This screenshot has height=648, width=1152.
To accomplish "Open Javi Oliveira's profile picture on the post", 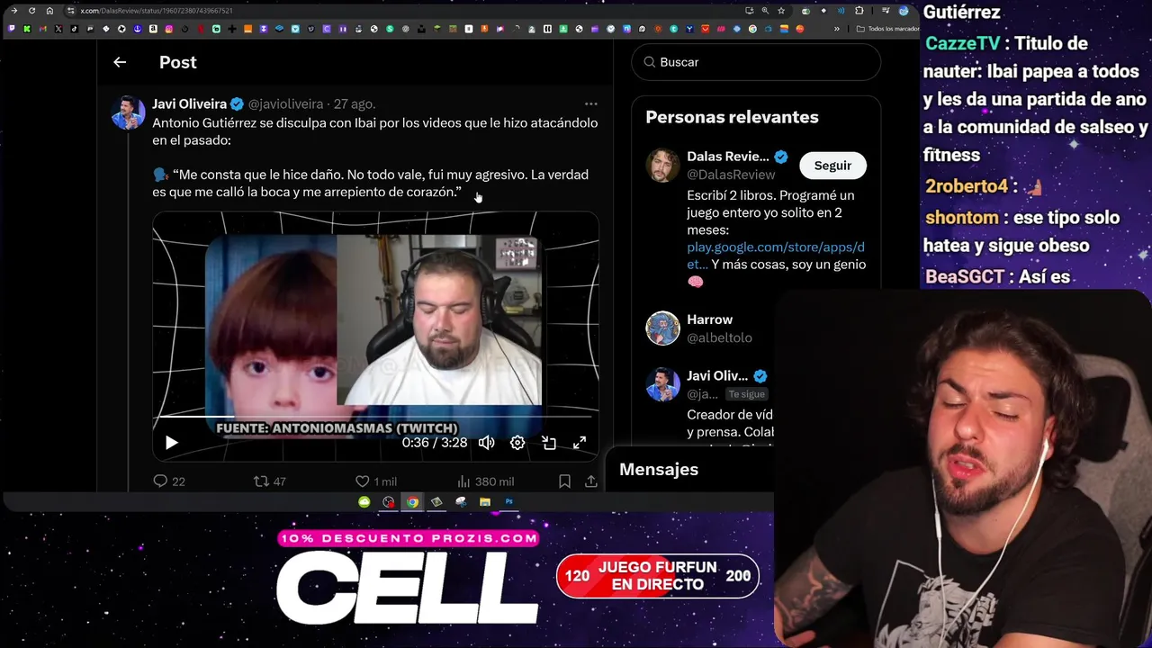I will [x=128, y=113].
